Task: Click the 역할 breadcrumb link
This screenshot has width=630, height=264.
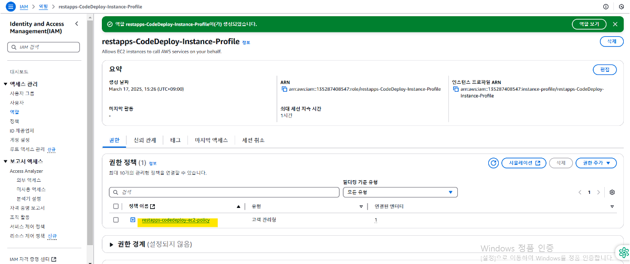Action: (x=44, y=7)
